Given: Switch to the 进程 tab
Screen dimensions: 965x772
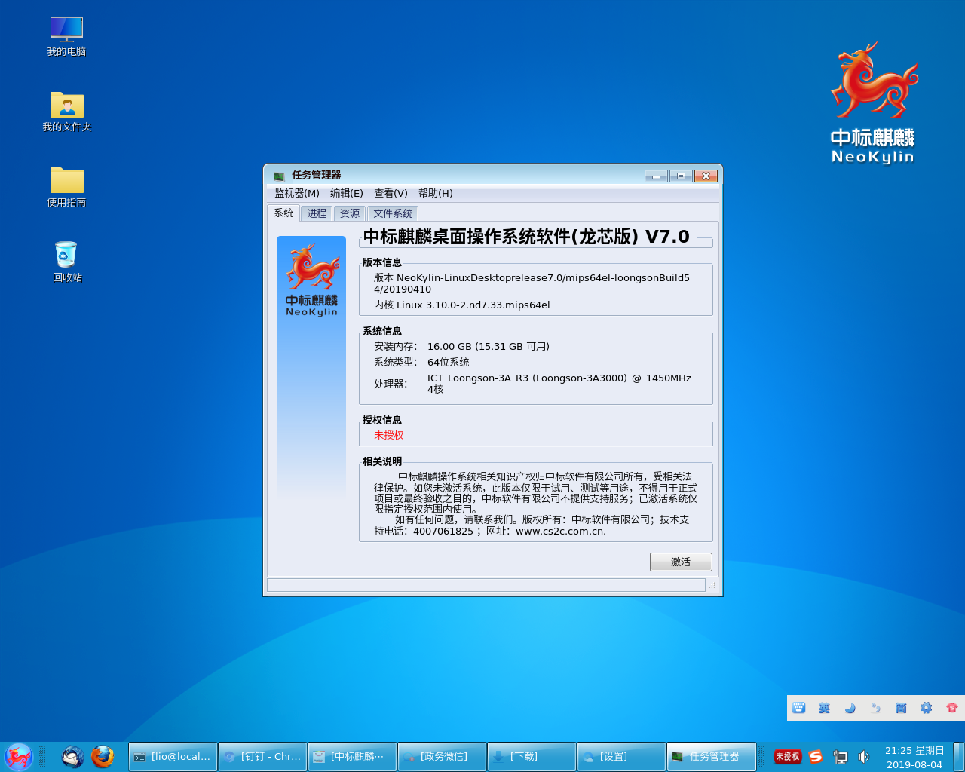Looking at the screenshot, I should coord(317,213).
